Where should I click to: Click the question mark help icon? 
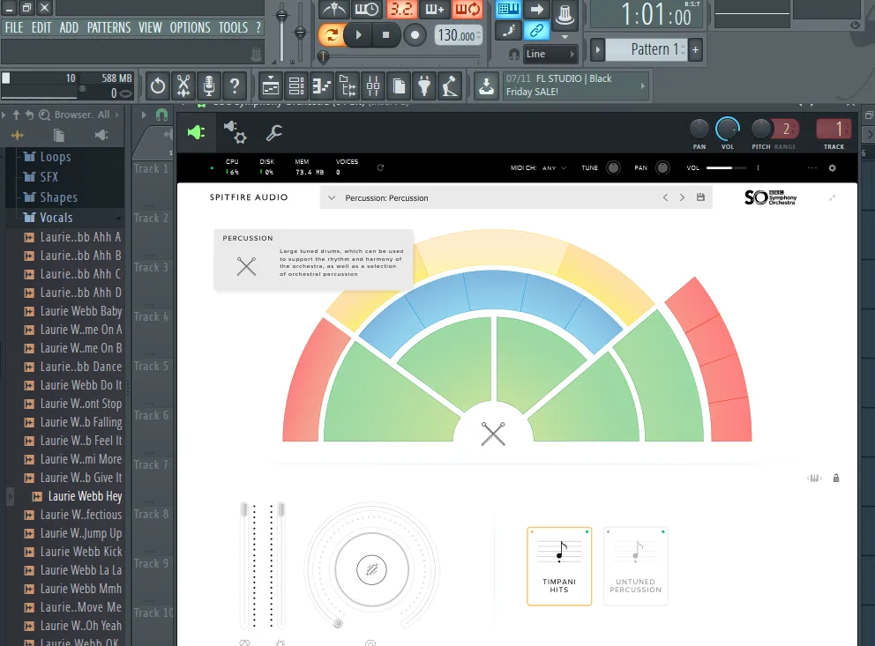coord(235,85)
